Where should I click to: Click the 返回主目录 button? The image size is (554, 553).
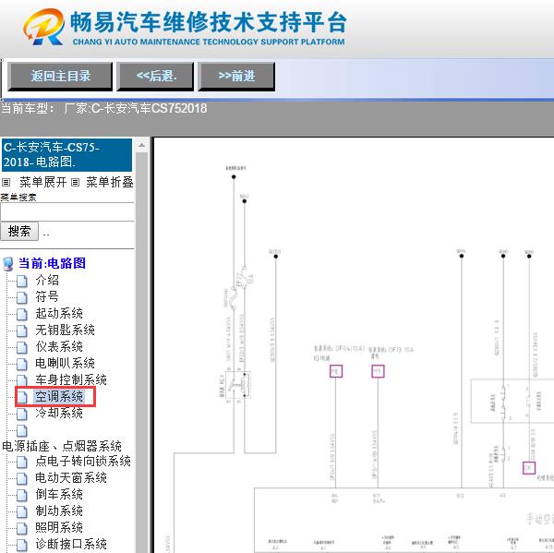[60, 76]
